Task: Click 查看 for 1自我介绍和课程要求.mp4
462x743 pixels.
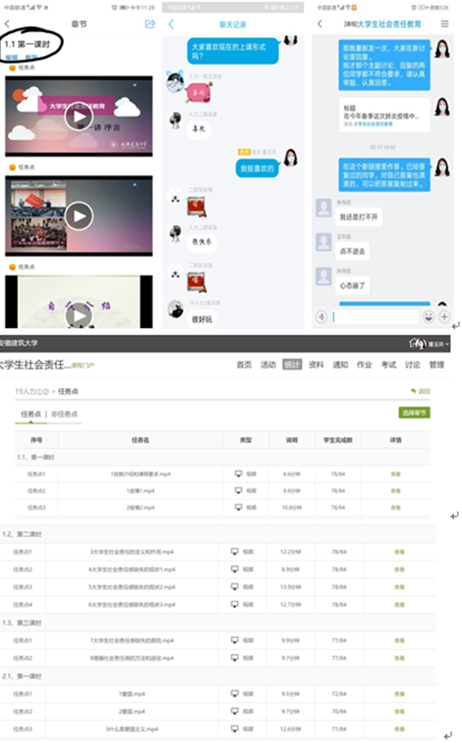Action: click(x=395, y=474)
